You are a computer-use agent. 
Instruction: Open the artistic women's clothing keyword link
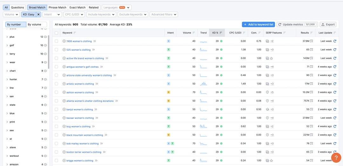[x=80, y=84]
